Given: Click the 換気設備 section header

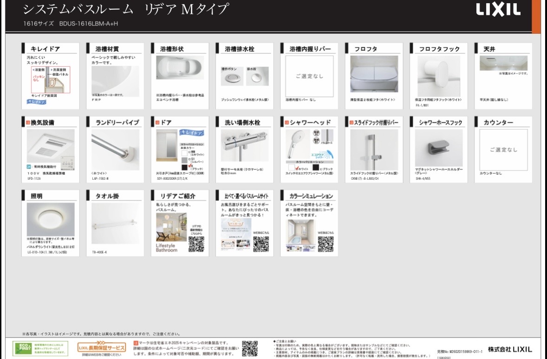Looking at the screenshot, I should [51, 122].
